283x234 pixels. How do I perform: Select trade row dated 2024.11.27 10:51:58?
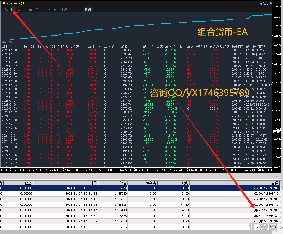coord(140,194)
